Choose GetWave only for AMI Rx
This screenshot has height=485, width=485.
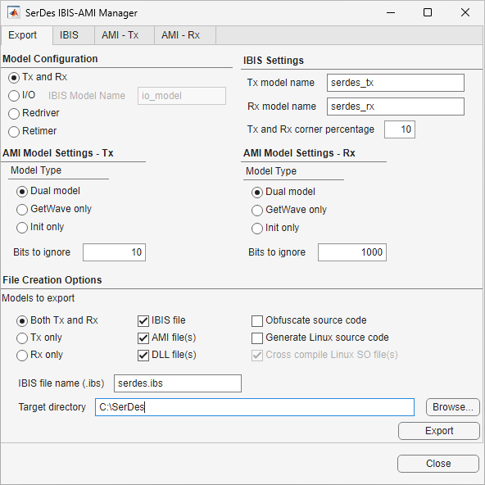pyautogui.click(x=257, y=211)
